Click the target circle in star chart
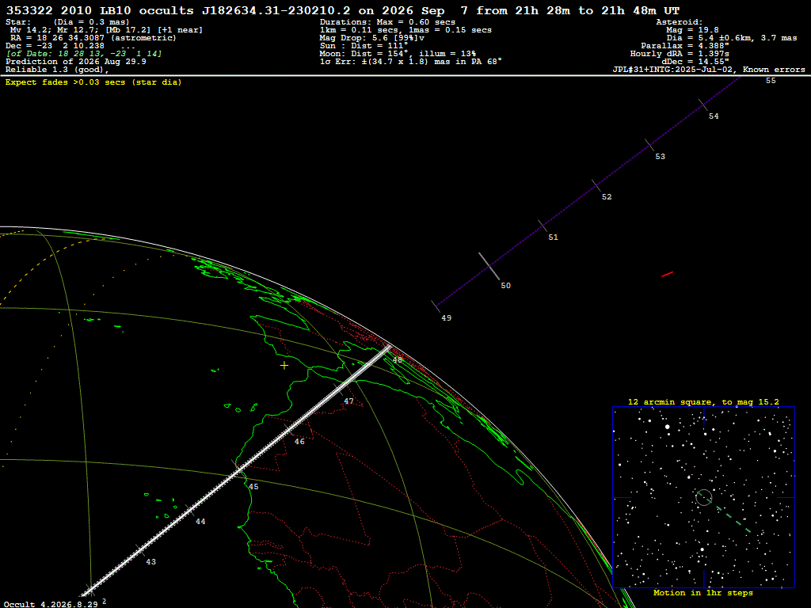This screenshot has height=608, width=811. pos(704,497)
